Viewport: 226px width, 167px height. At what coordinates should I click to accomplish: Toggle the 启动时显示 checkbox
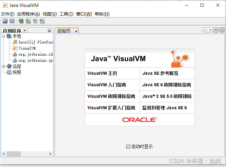point(128,147)
